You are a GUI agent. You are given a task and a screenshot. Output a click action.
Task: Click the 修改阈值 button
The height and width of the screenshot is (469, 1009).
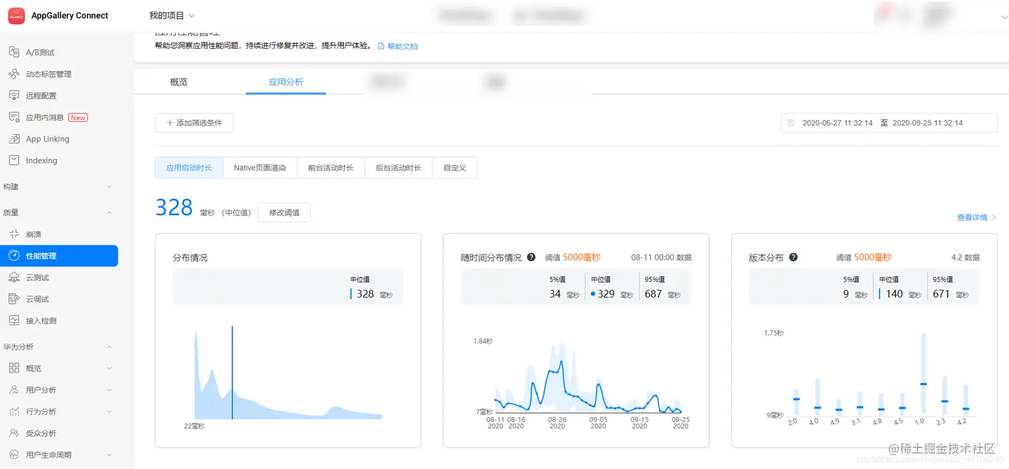tap(284, 212)
